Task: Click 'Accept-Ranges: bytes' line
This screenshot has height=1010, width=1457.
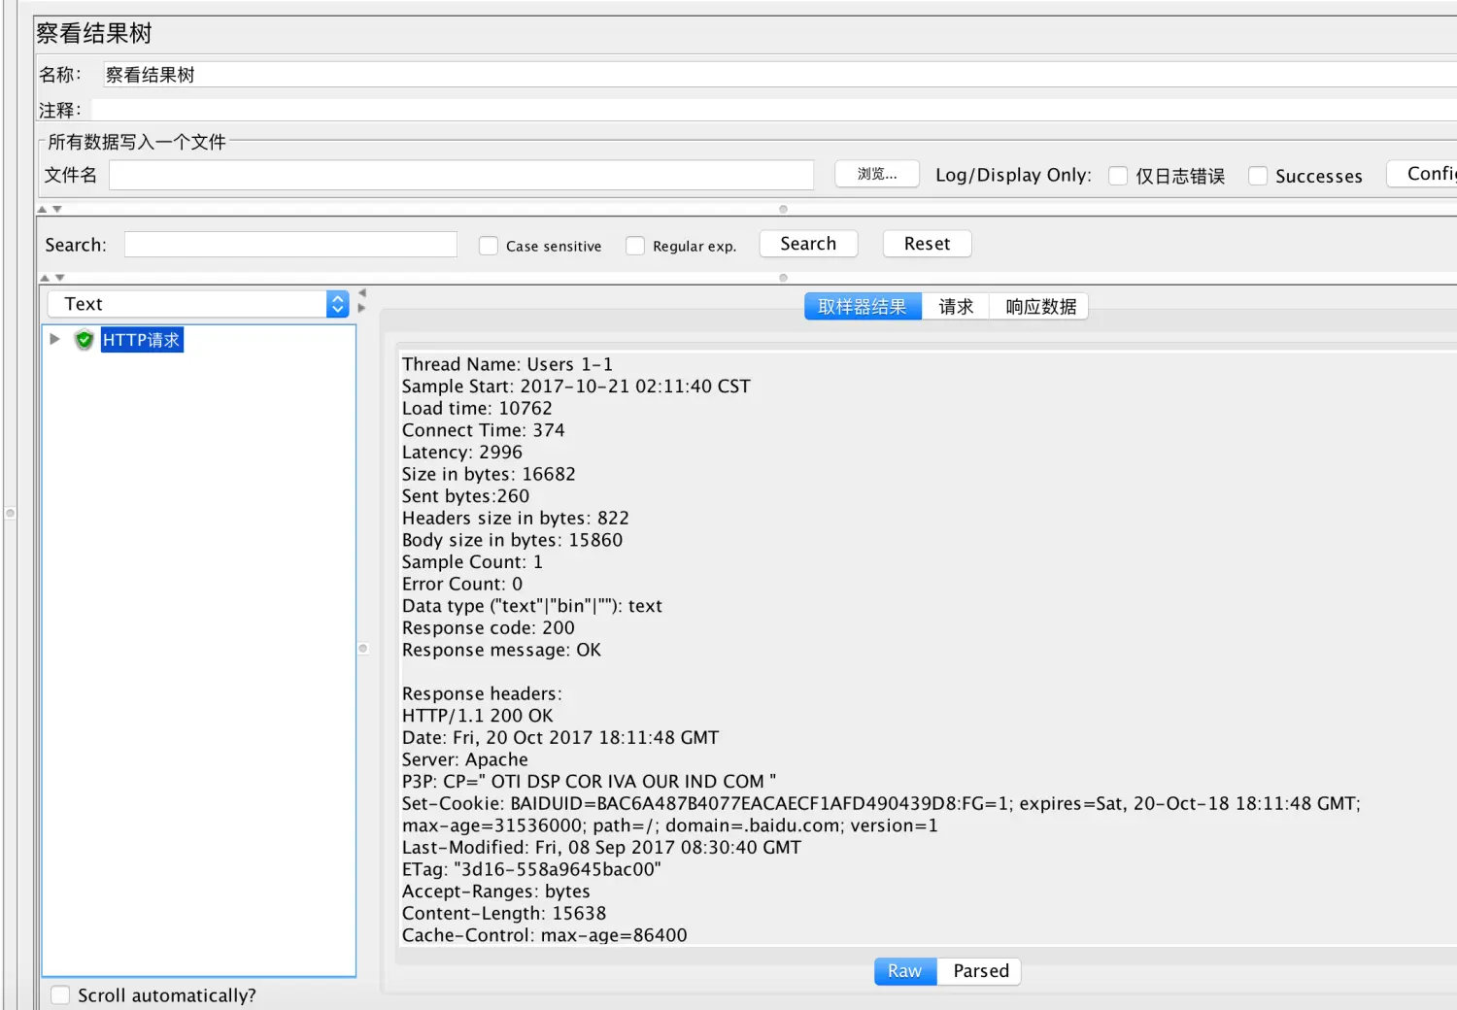Action: coord(496,892)
